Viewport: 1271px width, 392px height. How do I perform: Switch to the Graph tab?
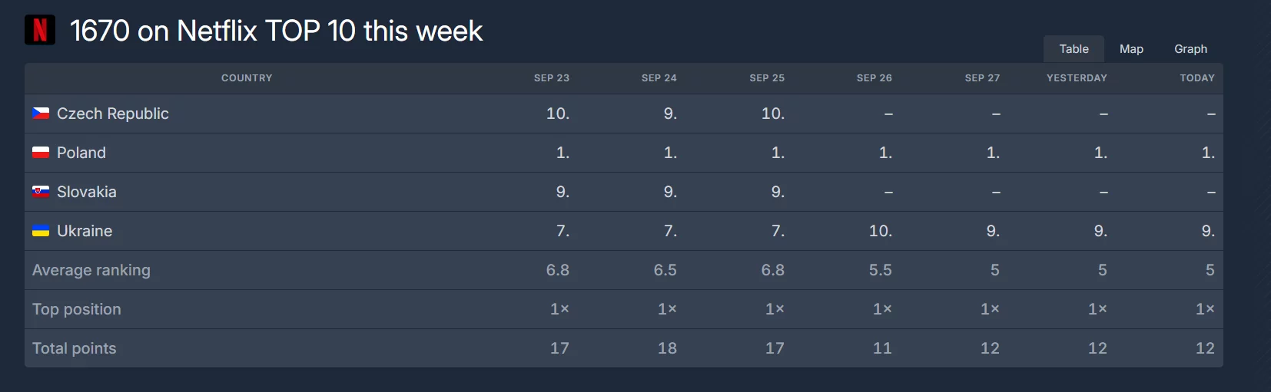pyautogui.click(x=1190, y=49)
